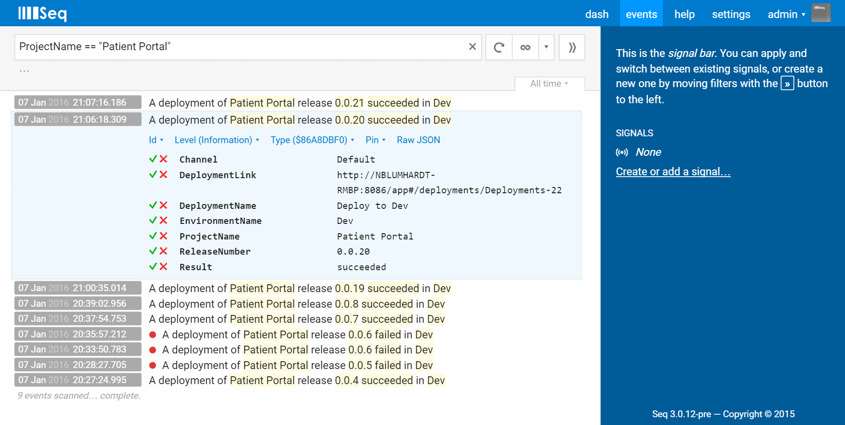
Task: Click the EnvironmentName value 'Dev'
Action: pos(345,221)
